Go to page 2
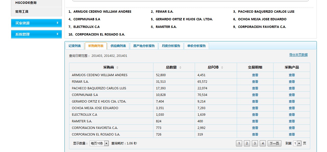This screenshot has height=152, width=327. point(247,143)
